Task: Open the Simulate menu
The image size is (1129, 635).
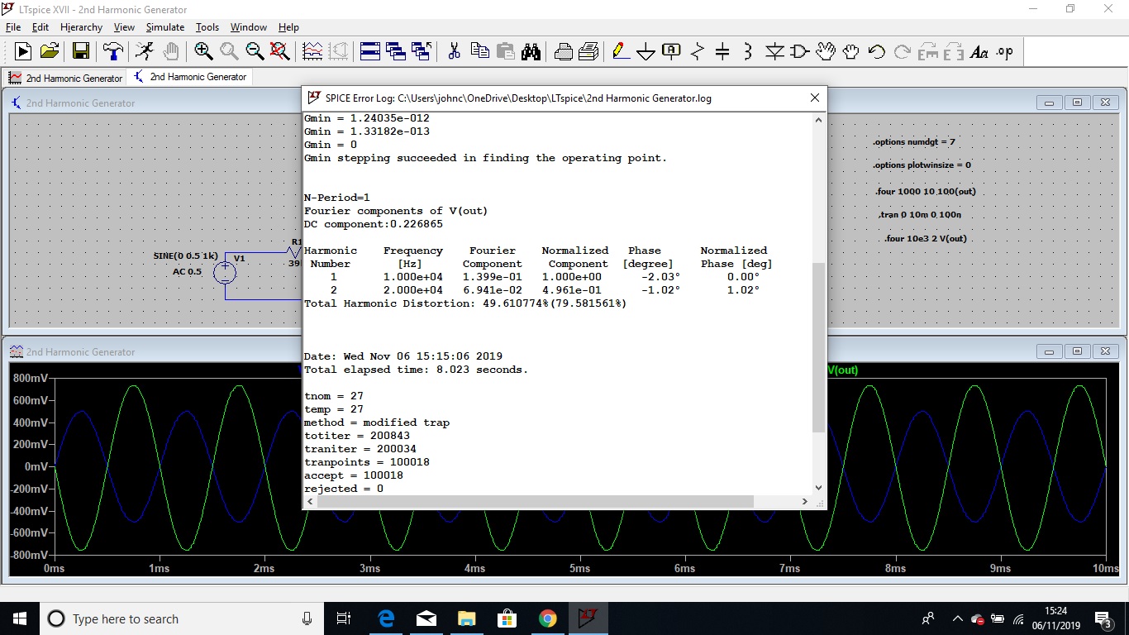Action: point(165,27)
